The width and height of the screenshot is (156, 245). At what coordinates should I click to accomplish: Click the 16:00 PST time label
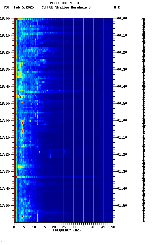click(x=5, y=18)
